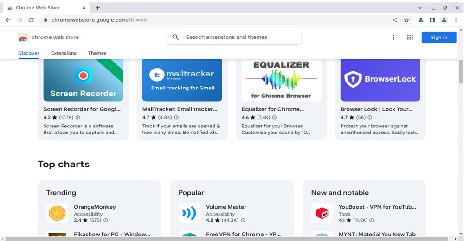Screen dimensions: 464x241
Task: Open the browser side panel
Action: tap(432, 20)
